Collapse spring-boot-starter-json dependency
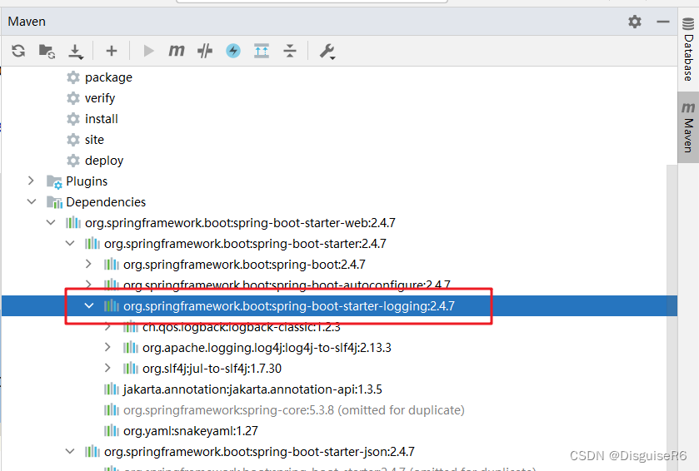The width and height of the screenshot is (699, 471). point(70,451)
